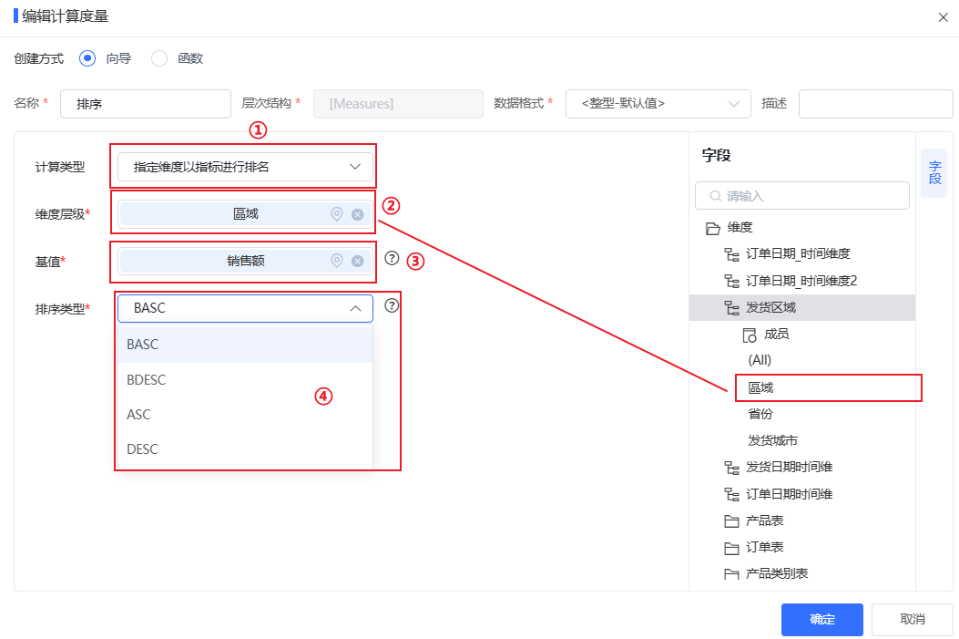Clear the 销售额 value in 基值 field
This screenshot has width=959, height=639.
click(358, 262)
